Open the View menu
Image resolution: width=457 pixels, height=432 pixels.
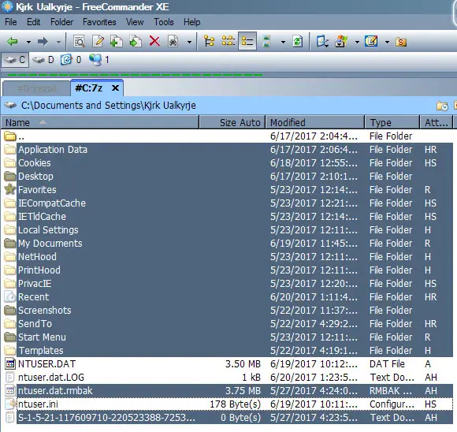[x=135, y=22]
